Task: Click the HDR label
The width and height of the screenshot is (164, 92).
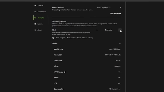Action: click(55, 83)
